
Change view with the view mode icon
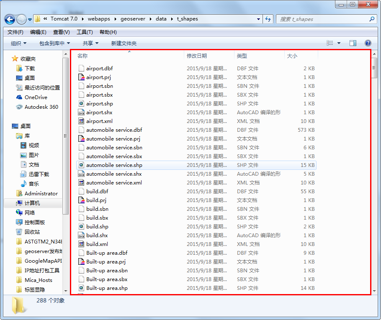coord(330,43)
